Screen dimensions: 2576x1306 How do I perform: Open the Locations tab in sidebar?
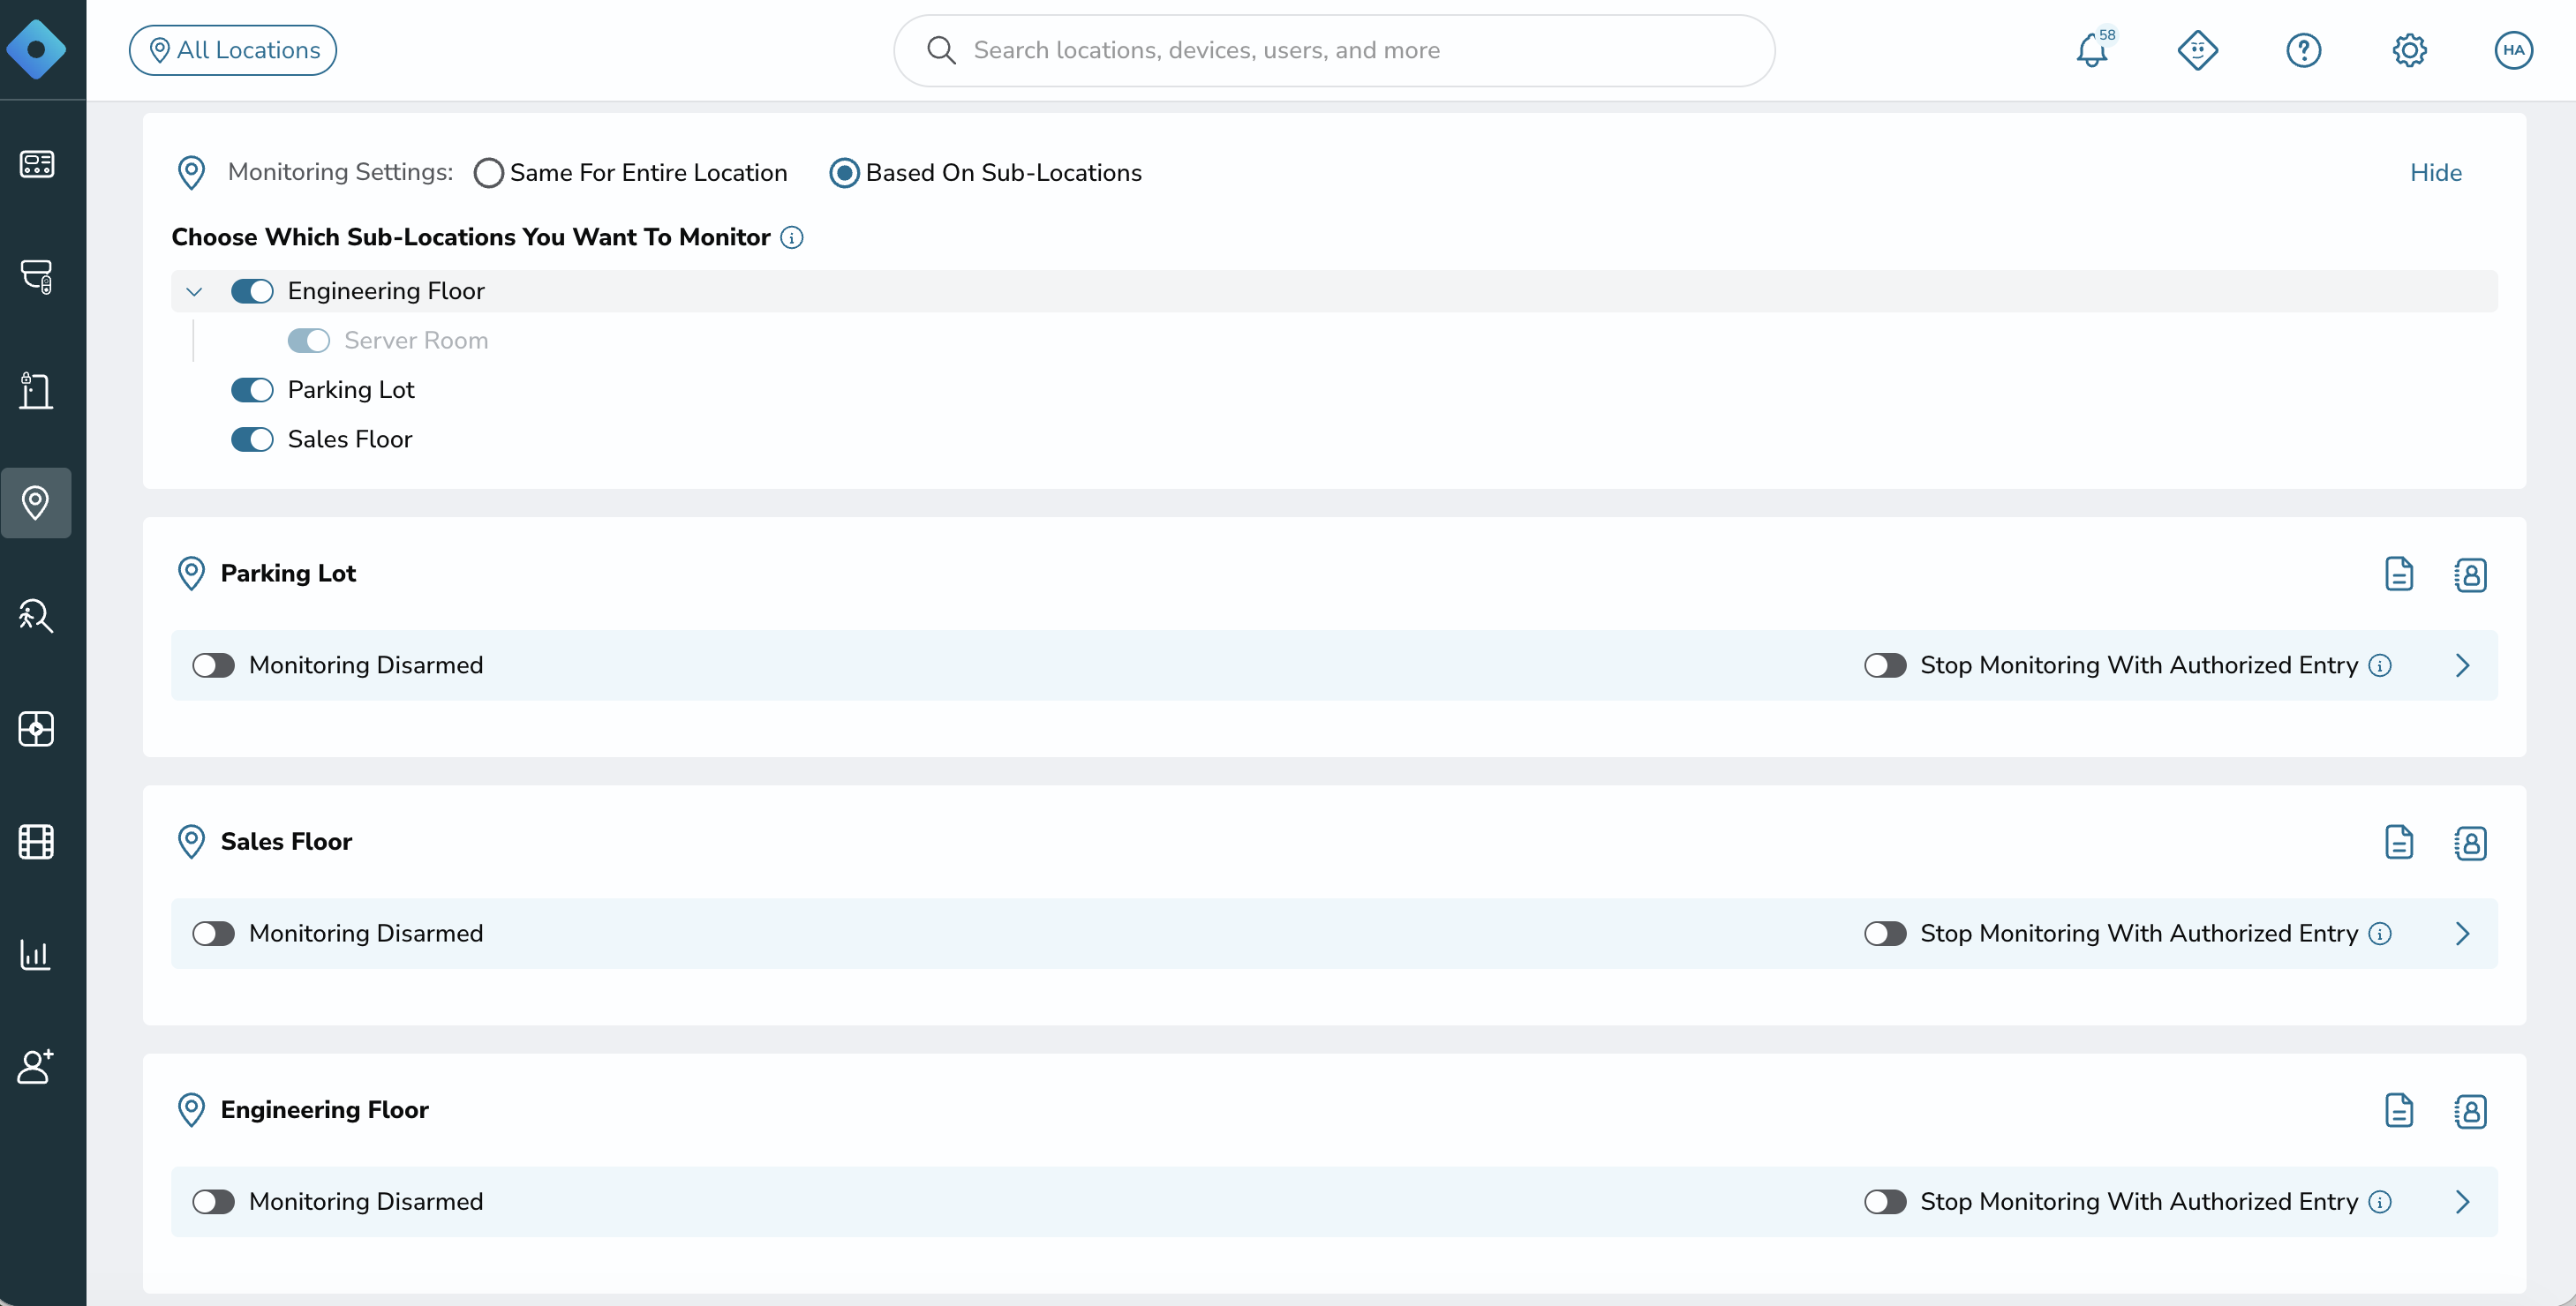pyautogui.click(x=36, y=503)
